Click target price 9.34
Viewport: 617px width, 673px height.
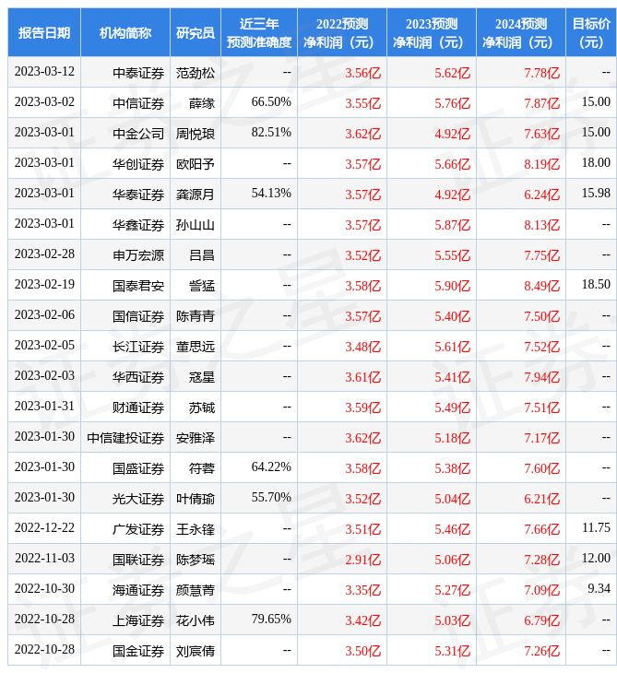coord(599,589)
